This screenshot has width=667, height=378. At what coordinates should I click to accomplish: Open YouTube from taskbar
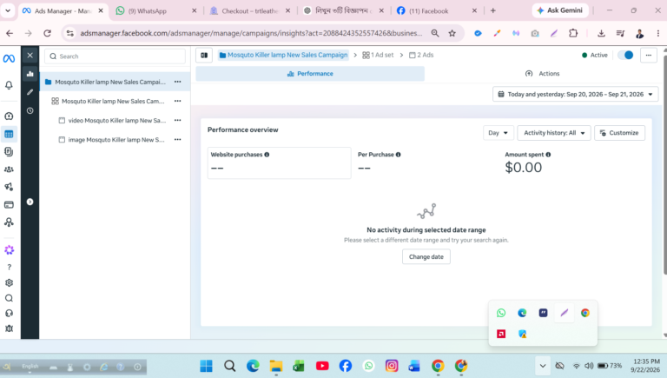pos(322,366)
